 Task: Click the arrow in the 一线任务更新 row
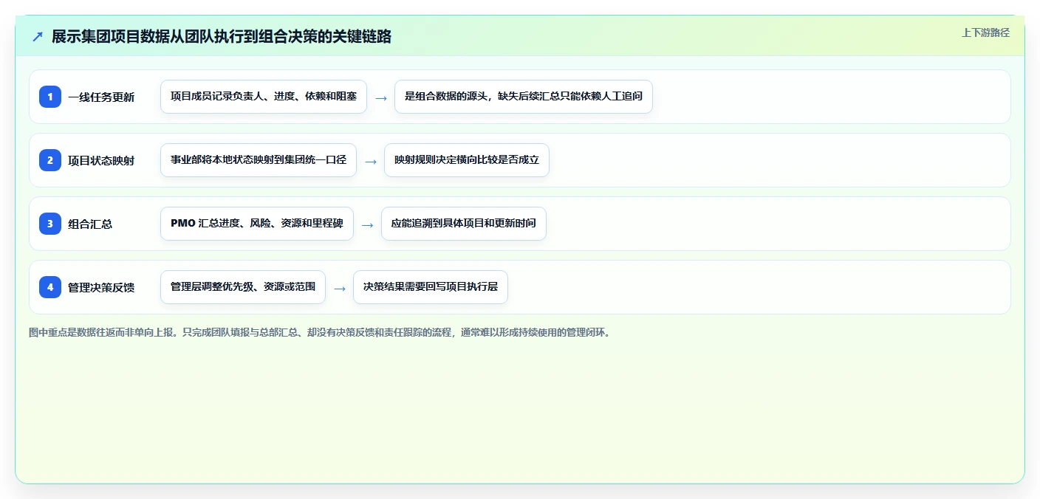tap(381, 97)
